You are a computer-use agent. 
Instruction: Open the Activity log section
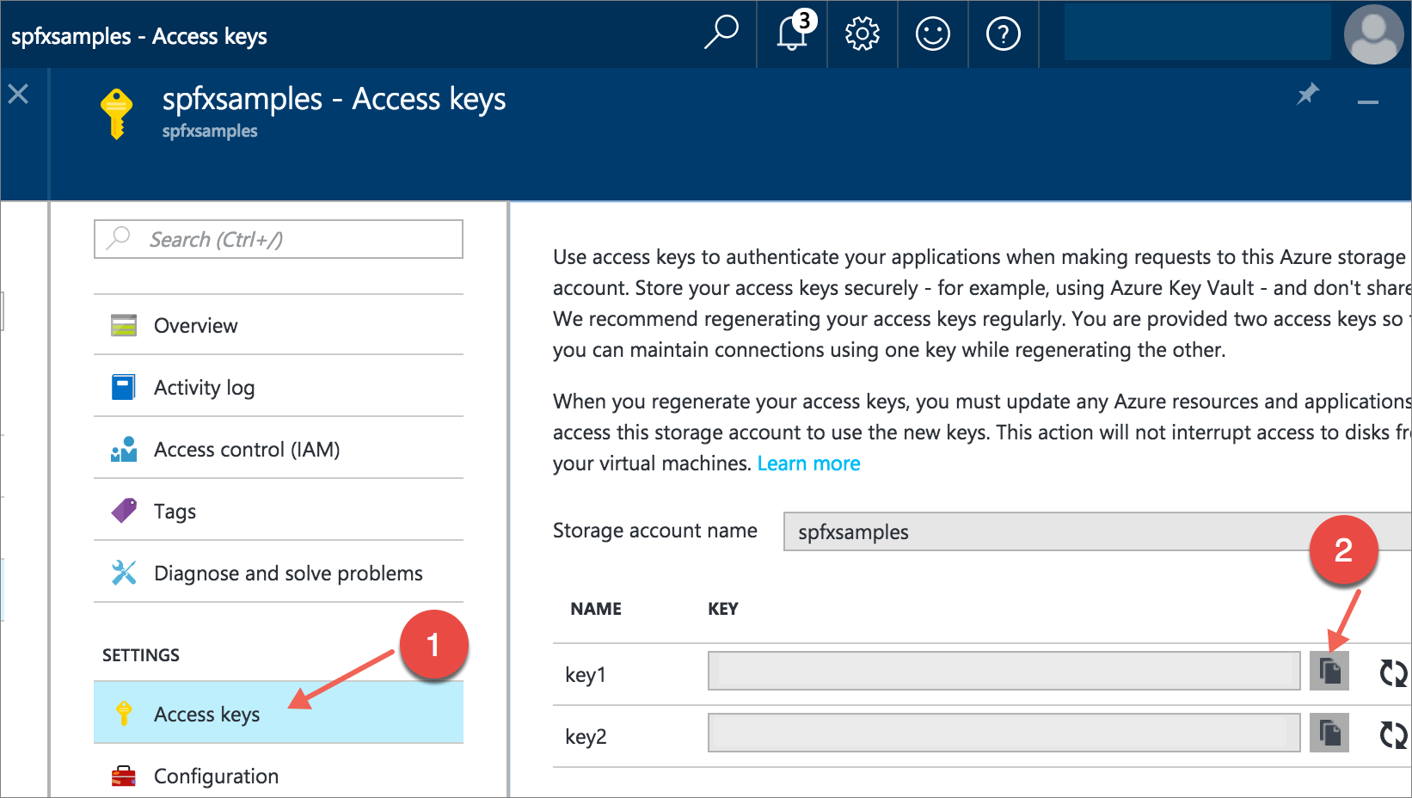click(204, 387)
